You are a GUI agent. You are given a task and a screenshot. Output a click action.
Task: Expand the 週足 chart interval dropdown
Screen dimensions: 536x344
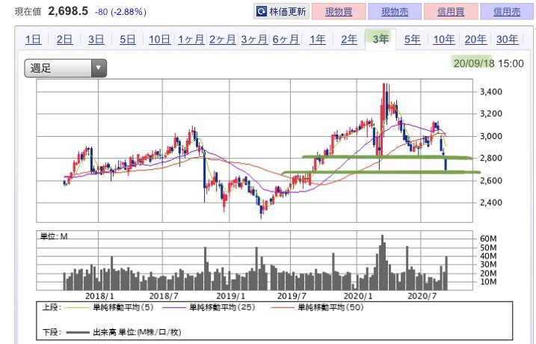pos(65,68)
